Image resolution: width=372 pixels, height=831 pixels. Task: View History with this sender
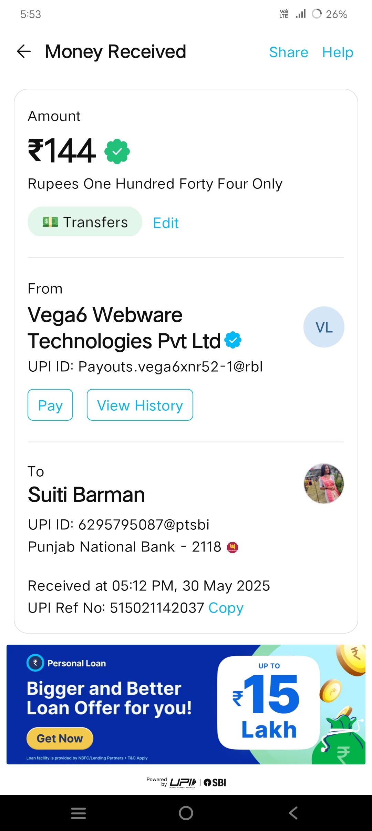[140, 405]
